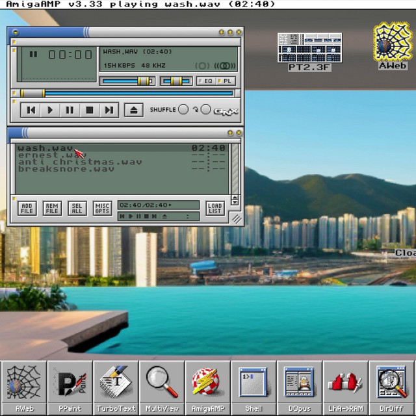416x416 pixels.
Task: Select breaksnore.wav in the playlist
Action: (66, 169)
